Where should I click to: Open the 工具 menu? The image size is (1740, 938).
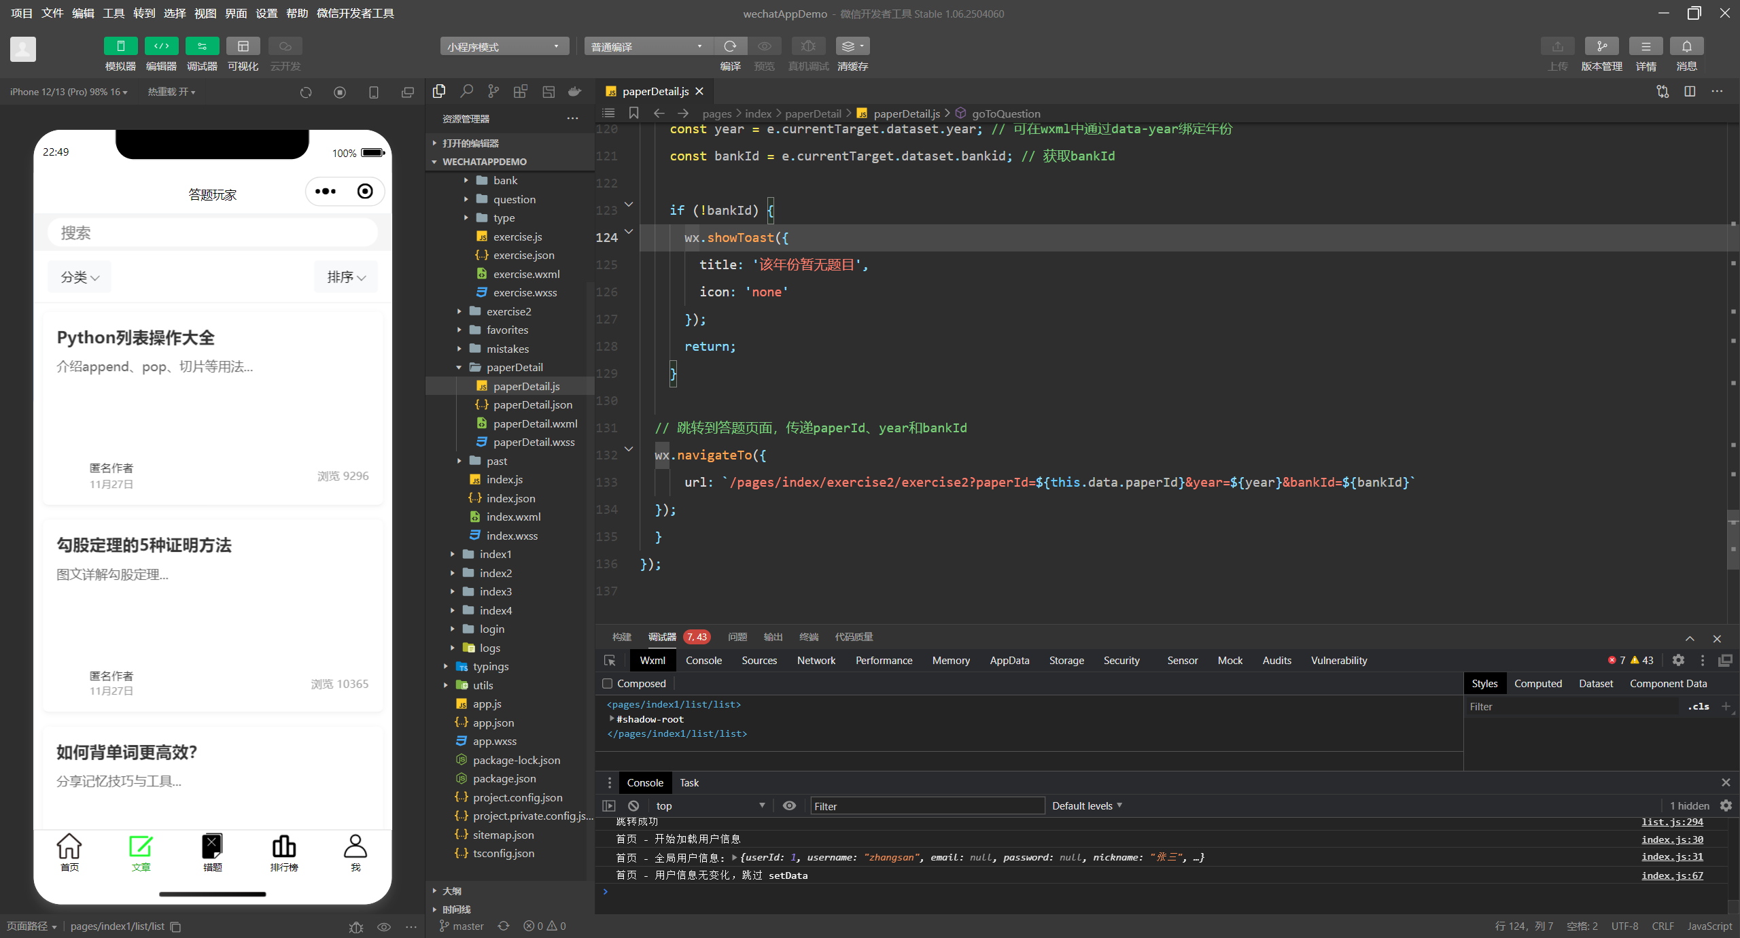click(114, 13)
